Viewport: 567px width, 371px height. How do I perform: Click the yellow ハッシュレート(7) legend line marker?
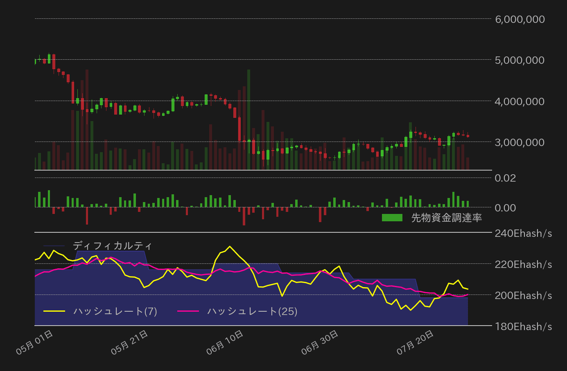click(x=55, y=312)
